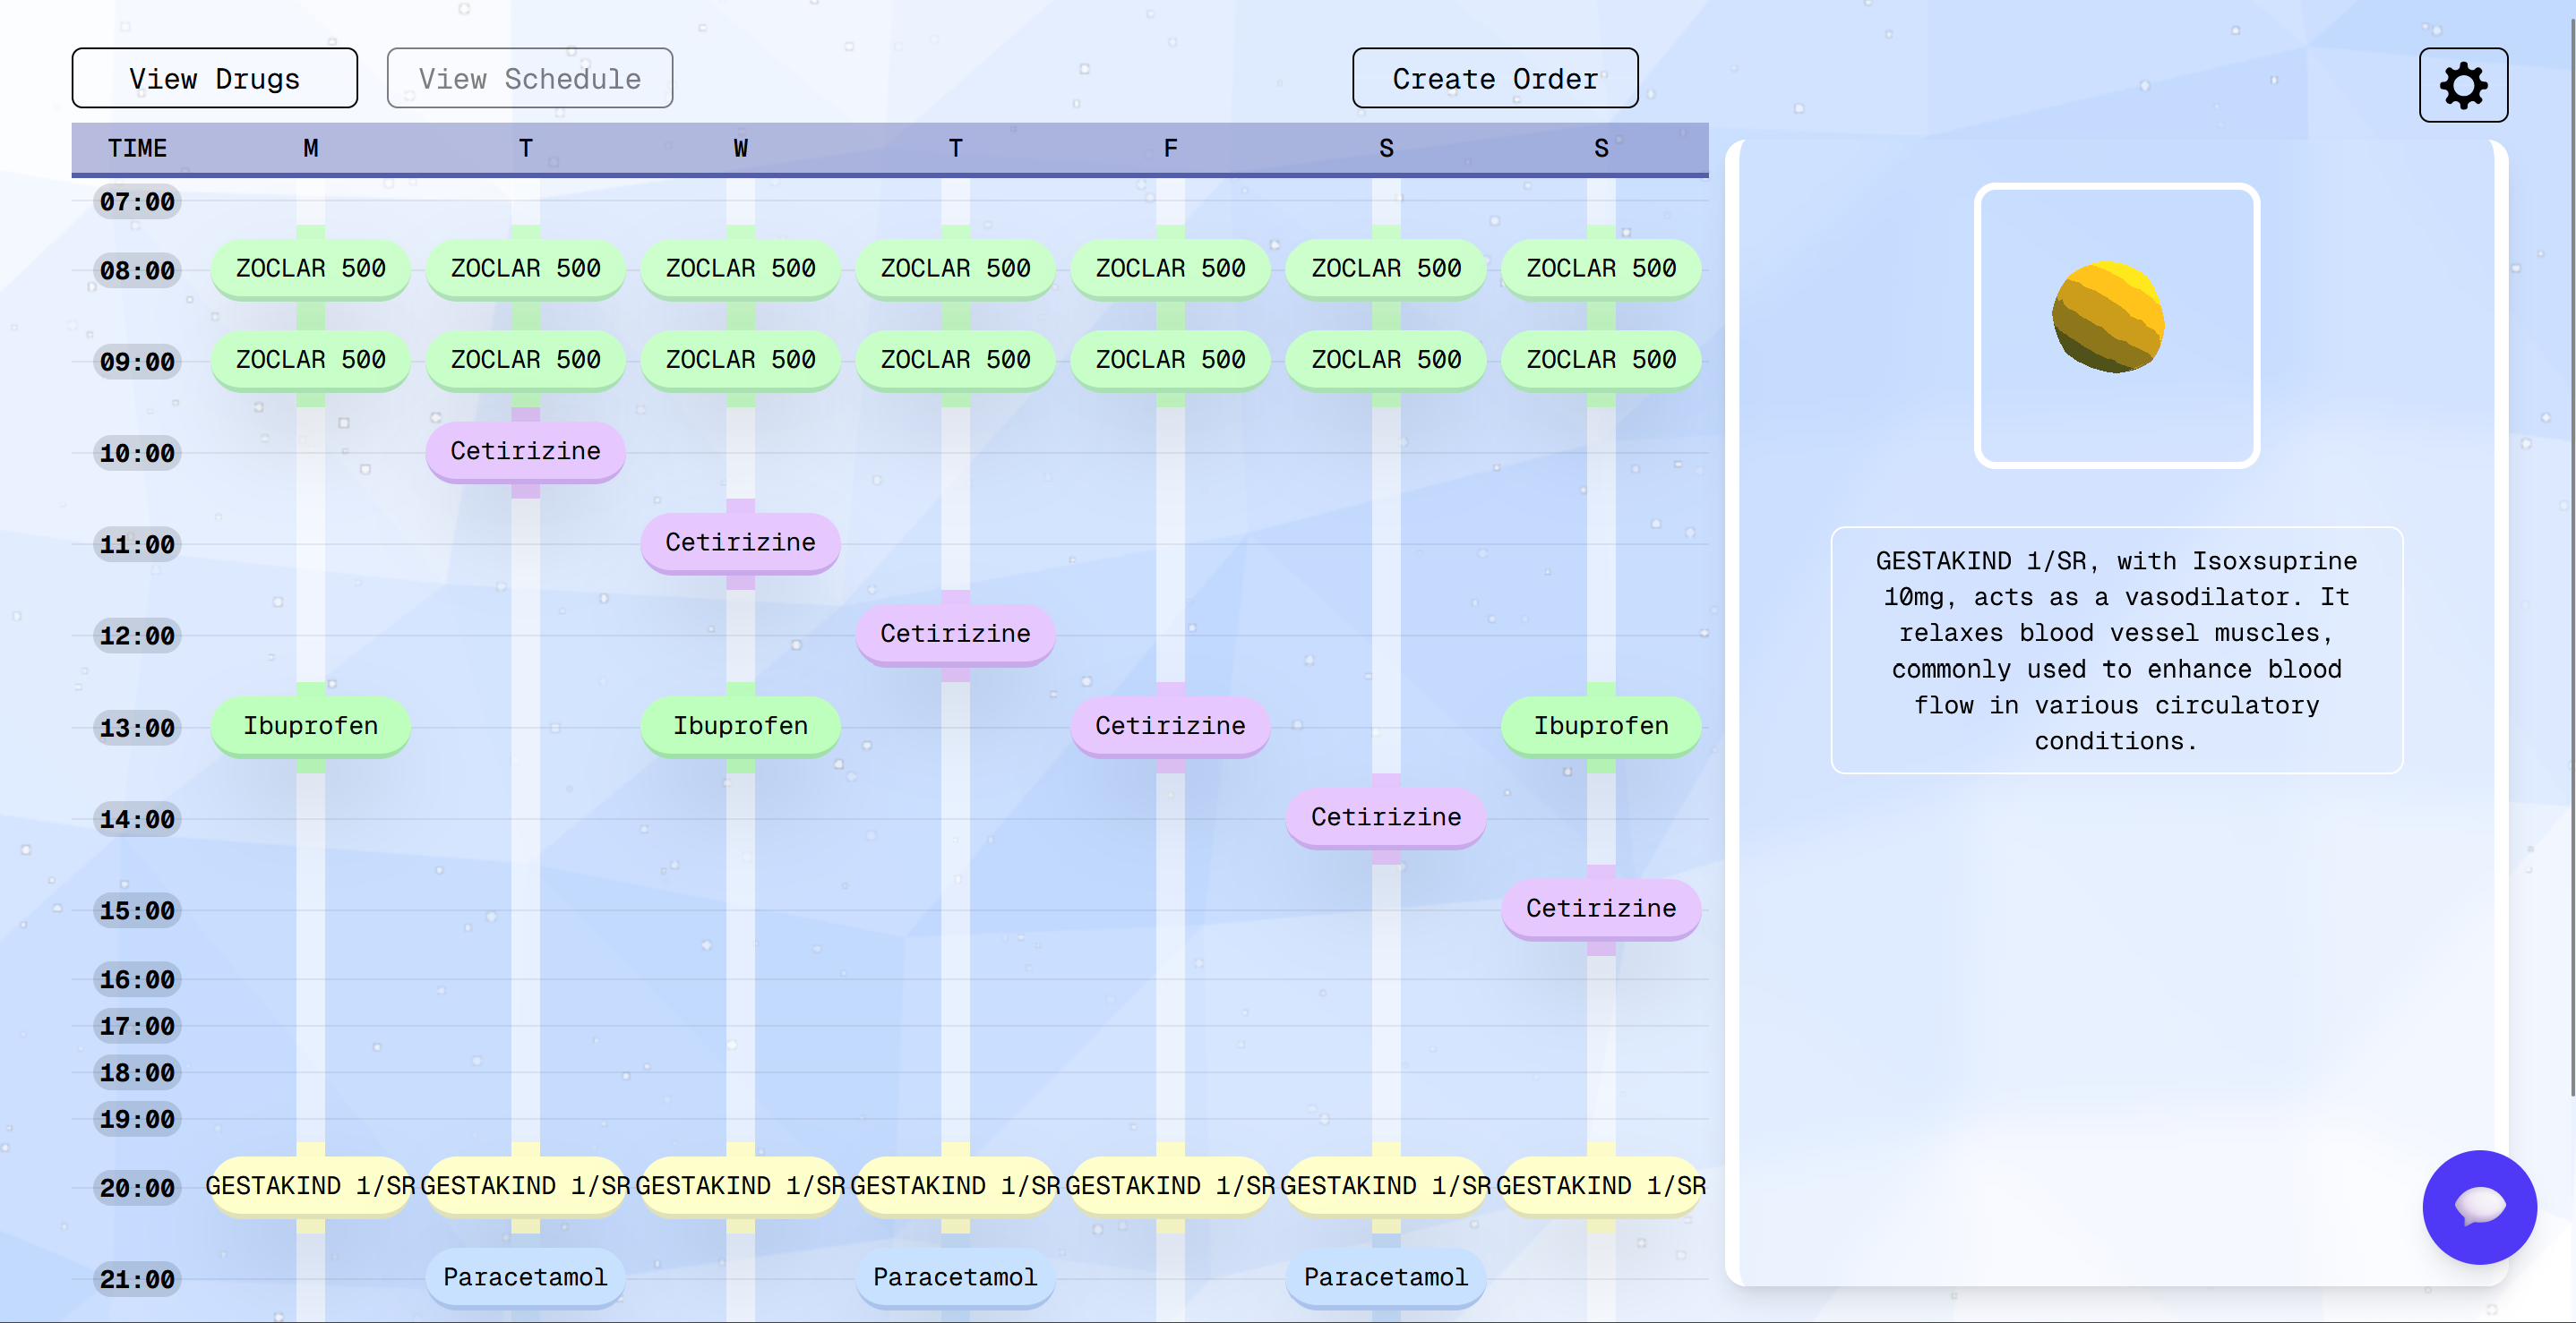Click the View Drugs button

214,78
